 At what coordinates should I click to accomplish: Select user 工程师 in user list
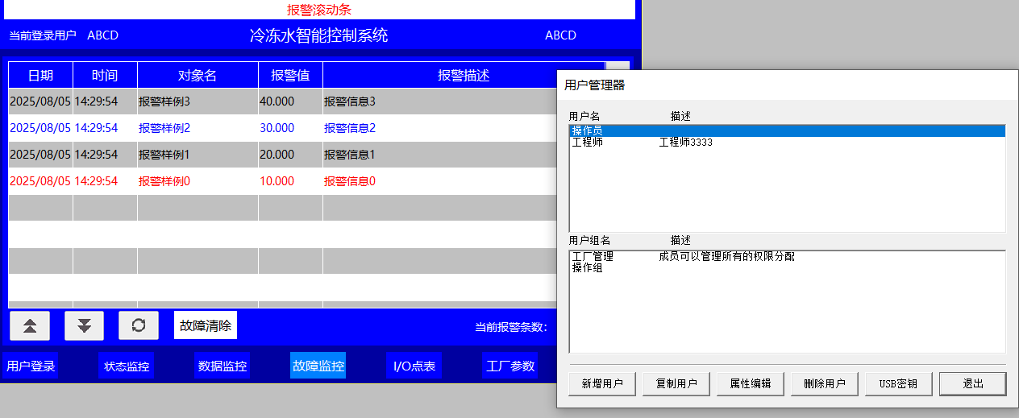[588, 143]
